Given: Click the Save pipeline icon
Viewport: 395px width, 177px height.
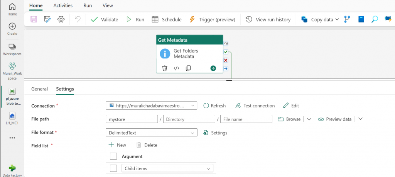Looking at the screenshot, I should (x=34, y=19).
